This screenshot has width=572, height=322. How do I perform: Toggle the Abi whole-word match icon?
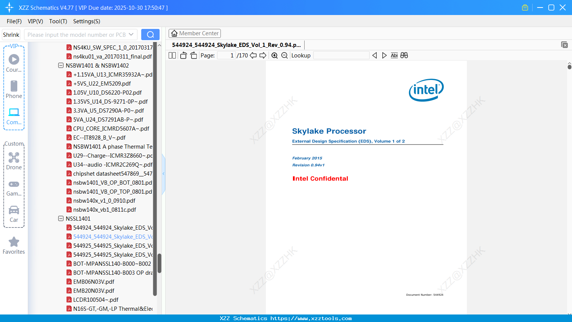[x=394, y=55]
